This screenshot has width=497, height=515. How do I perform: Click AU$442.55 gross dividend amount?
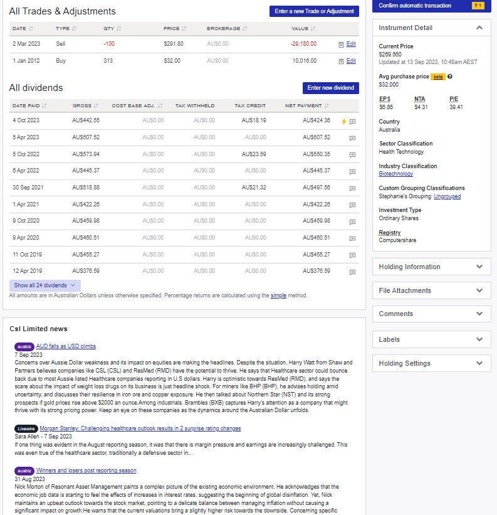point(86,120)
